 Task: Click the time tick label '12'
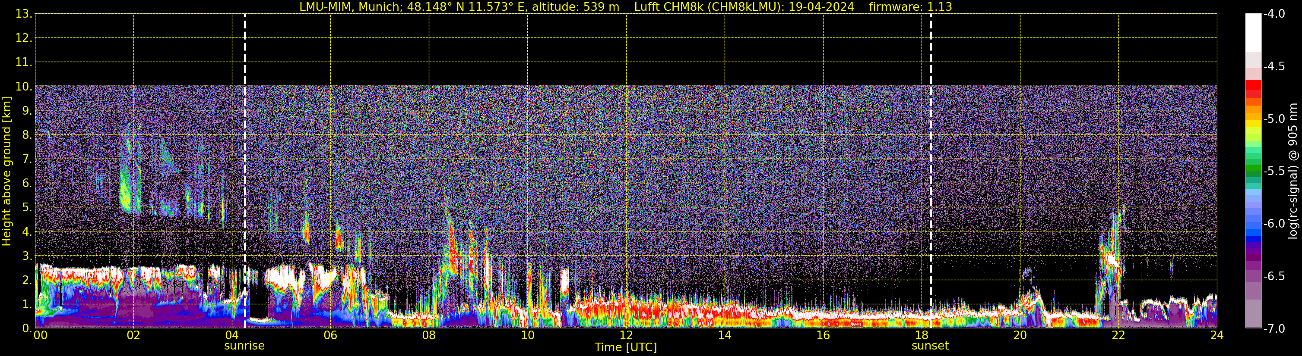coord(626,335)
